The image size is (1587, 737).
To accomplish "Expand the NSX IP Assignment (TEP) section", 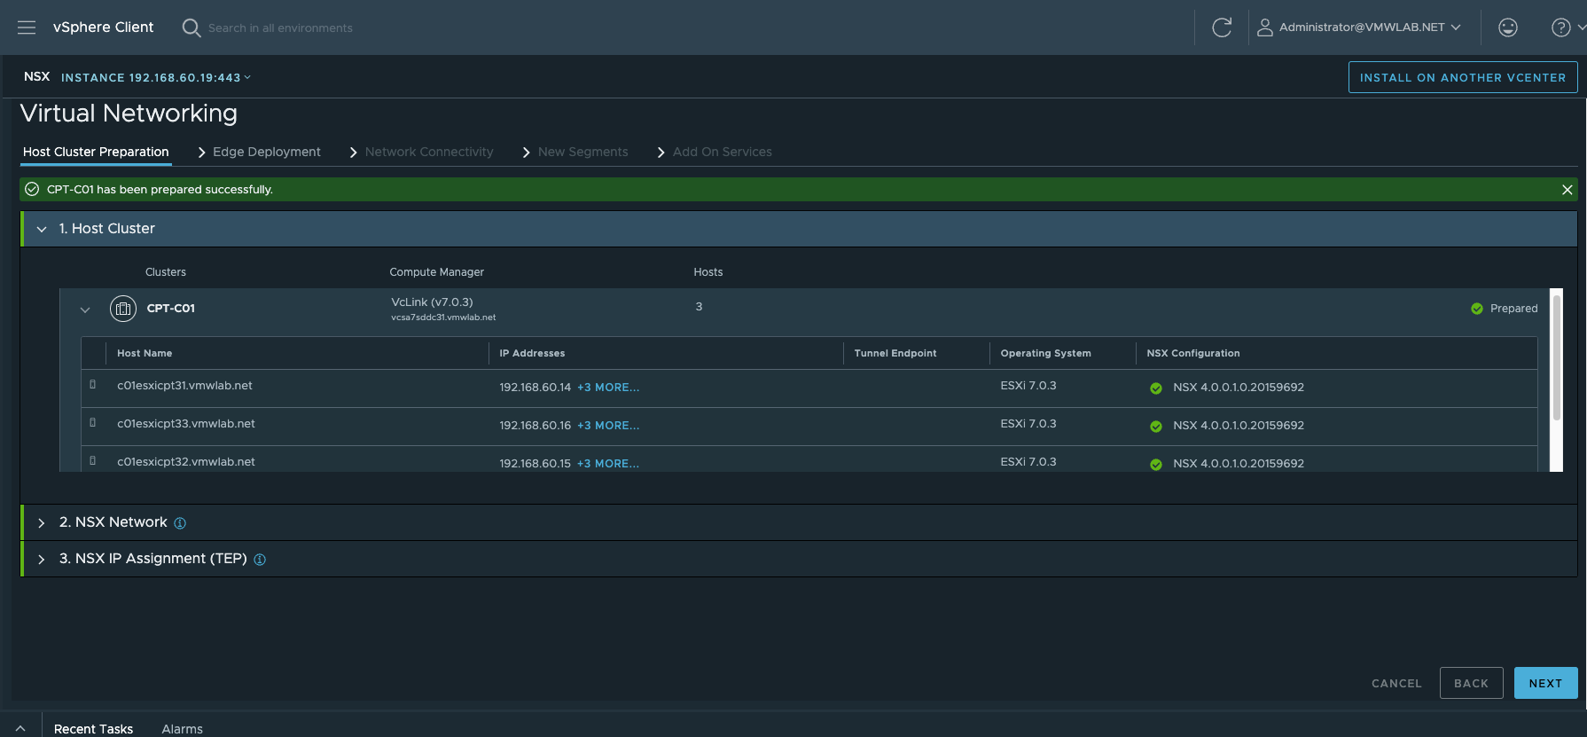I will click(42, 560).
